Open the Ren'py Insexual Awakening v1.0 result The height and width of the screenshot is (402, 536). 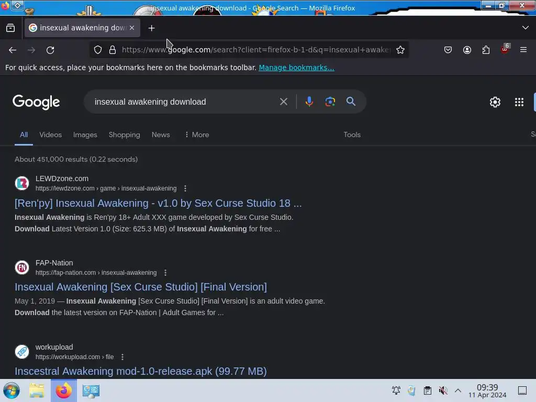tap(158, 204)
